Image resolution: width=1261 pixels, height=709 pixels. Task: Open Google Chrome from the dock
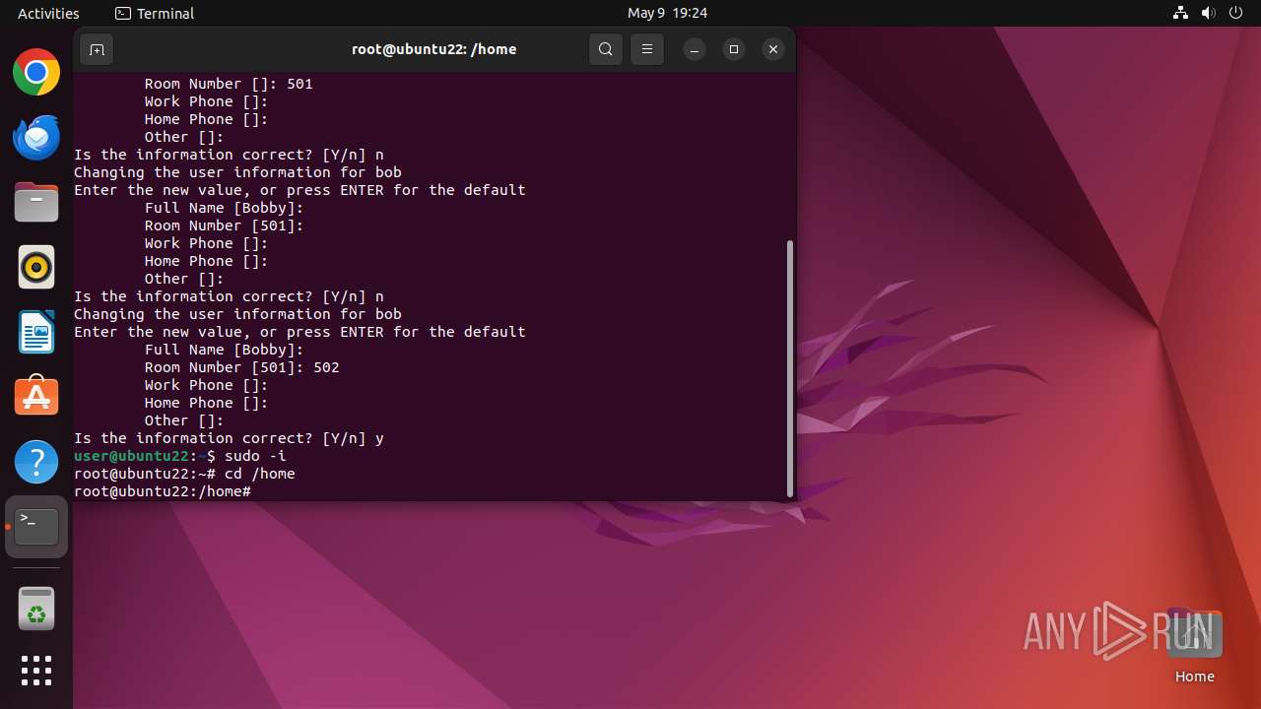[36, 73]
